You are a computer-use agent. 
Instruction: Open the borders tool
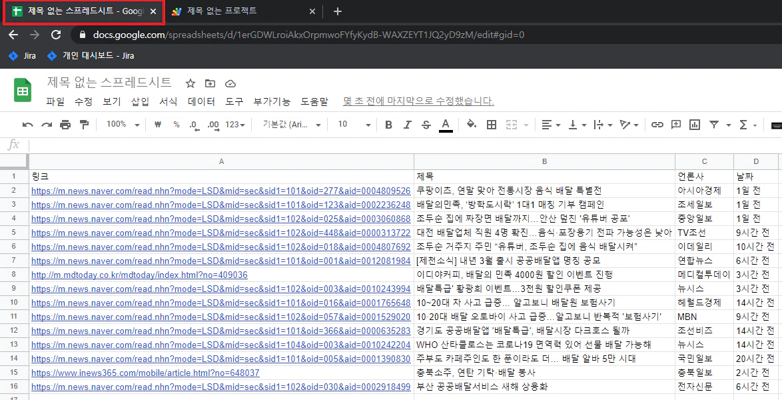point(491,125)
